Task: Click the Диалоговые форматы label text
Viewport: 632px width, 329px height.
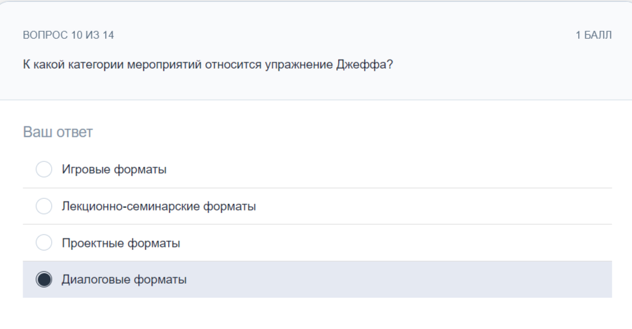Action: point(124,280)
